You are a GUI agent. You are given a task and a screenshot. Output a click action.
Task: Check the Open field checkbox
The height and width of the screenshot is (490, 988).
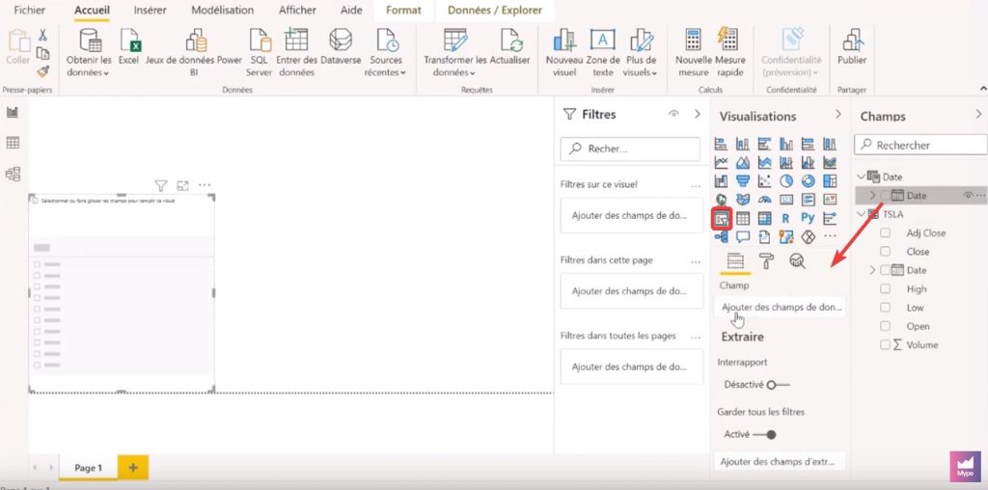point(886,326)
